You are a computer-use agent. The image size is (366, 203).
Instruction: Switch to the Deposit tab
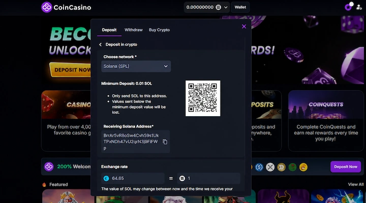[x=109, y=30]
